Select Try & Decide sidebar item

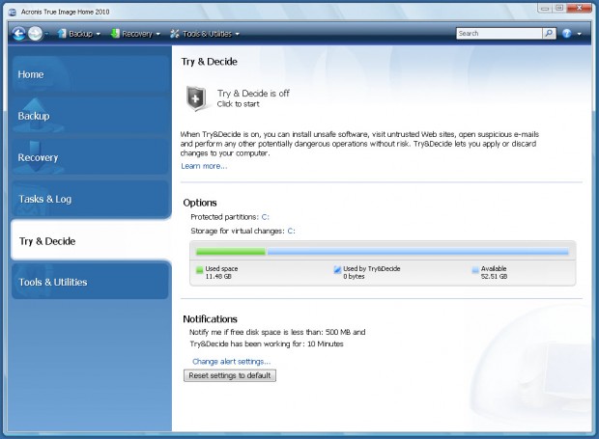tap(91, 240)
